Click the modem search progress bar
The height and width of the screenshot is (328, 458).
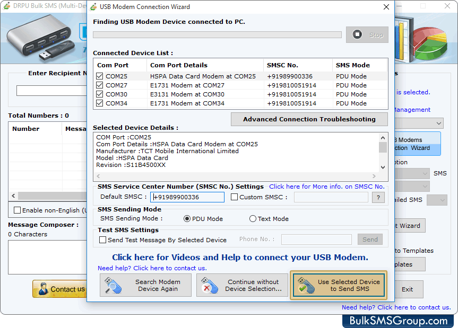217,34
